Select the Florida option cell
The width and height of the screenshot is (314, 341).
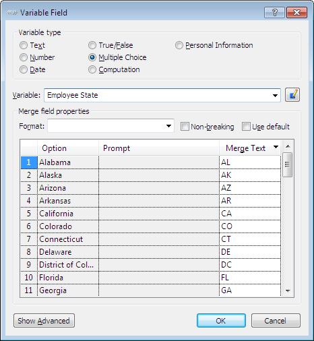(68, 278)
